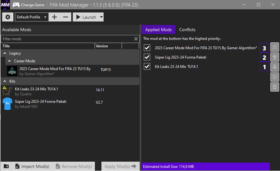Sort mods by Title column header
Image resolution: width=280 pixels, height=171 pixels.
48,46
